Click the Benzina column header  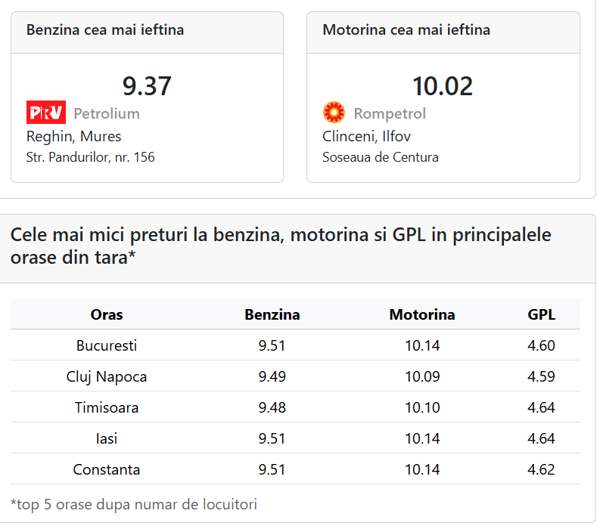click(272, 314)
